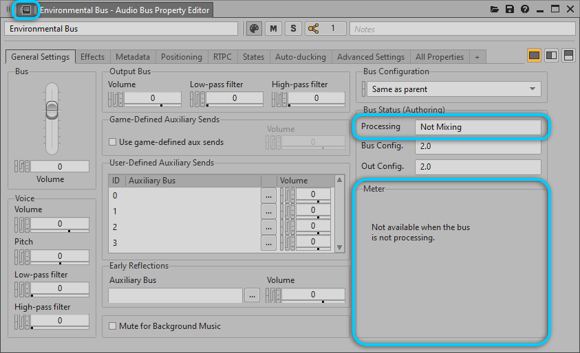Viewport: 580px width, 353px height.
Task: Enable Mute for Background Music checkbox
Action: pyautogui.click(x=114, y=326)
